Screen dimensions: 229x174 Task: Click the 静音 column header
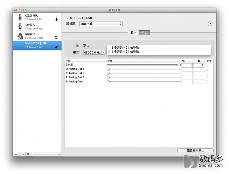209,61
